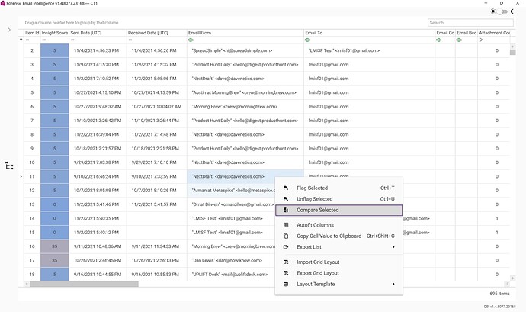
Task: Click the Autofit Columns grid icon
Action: click(285, 225)
